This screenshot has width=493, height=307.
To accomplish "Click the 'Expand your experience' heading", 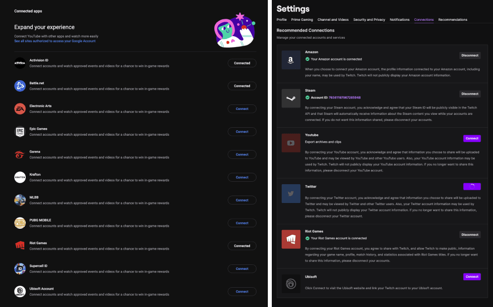I will (x=44, y=27).
